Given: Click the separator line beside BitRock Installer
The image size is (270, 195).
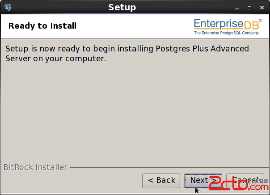Looking at the screenshot, I should pyautogui.click(x=169, y=167).
